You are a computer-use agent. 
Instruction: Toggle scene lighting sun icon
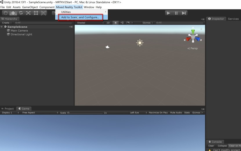point(116,23)
